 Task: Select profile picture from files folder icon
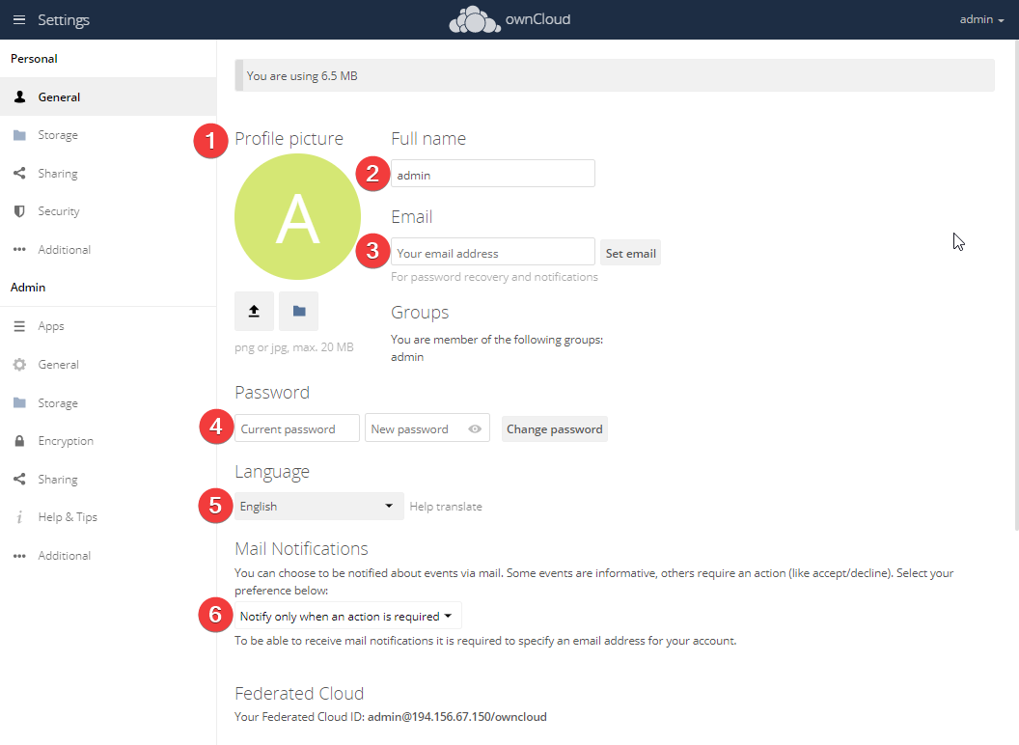pos(299,311)
